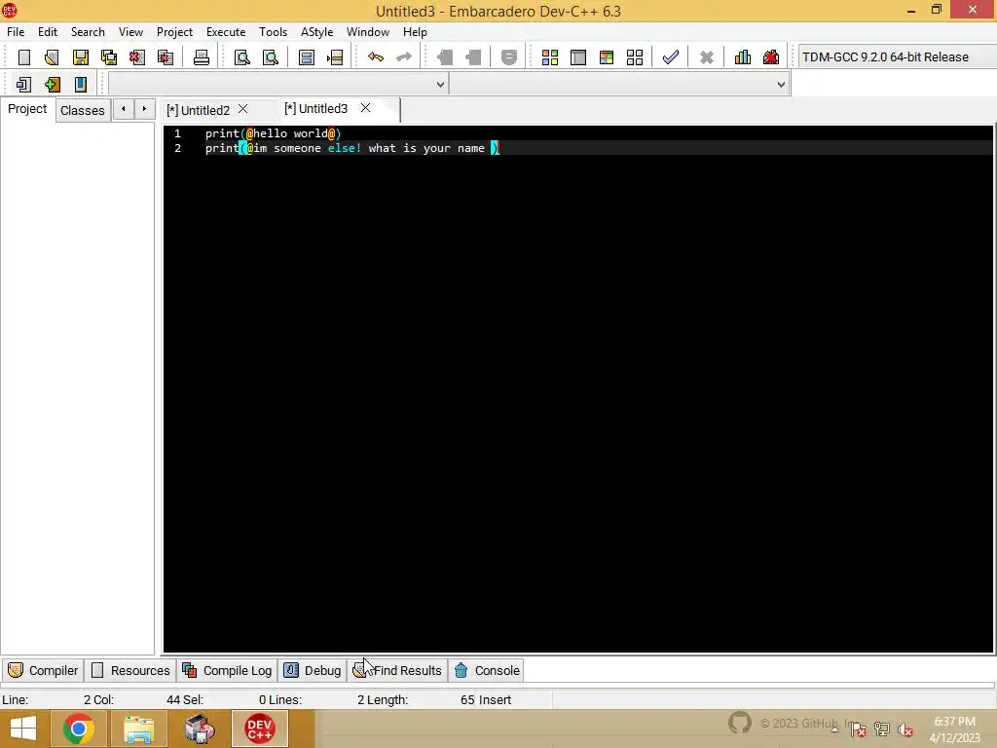Click code line 1 print hello world
This screenshot has height=748, width=997.
click(x=273, y=133)
